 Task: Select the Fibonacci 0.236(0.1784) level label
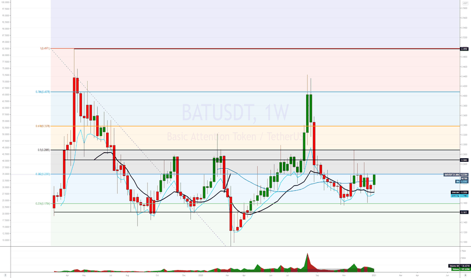[42, 204]
